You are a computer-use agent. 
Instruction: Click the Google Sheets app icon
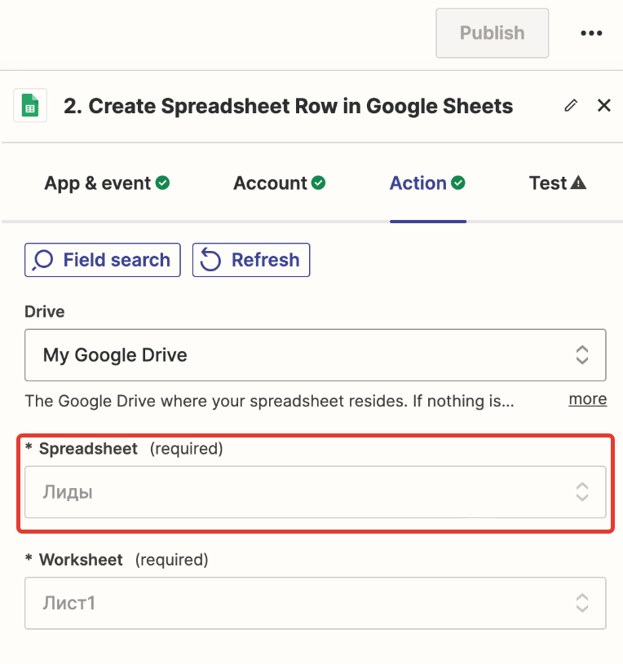click(x=30, y=106)
